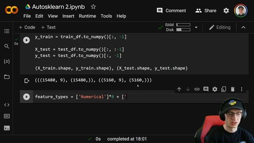Open the Command palette icon
Image resolution: width=254 pixels, height=143 pixels.
point(7,116)
